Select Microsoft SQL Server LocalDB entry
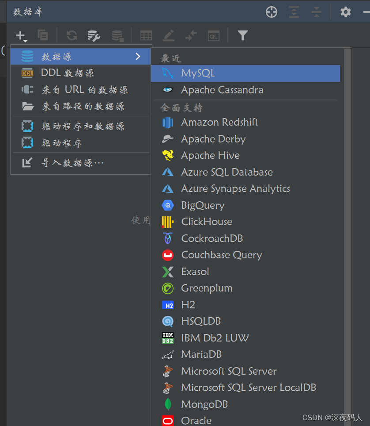370x426 pixels. 245,388
